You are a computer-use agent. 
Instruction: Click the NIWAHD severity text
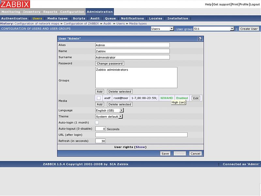167,98
